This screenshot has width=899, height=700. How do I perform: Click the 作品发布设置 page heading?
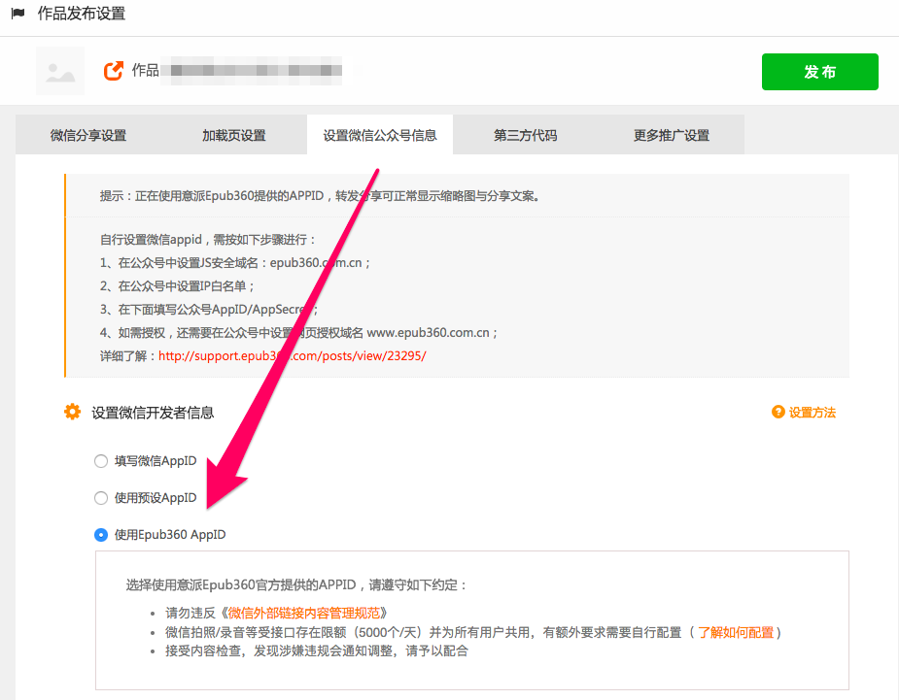(x=81, y=15)
